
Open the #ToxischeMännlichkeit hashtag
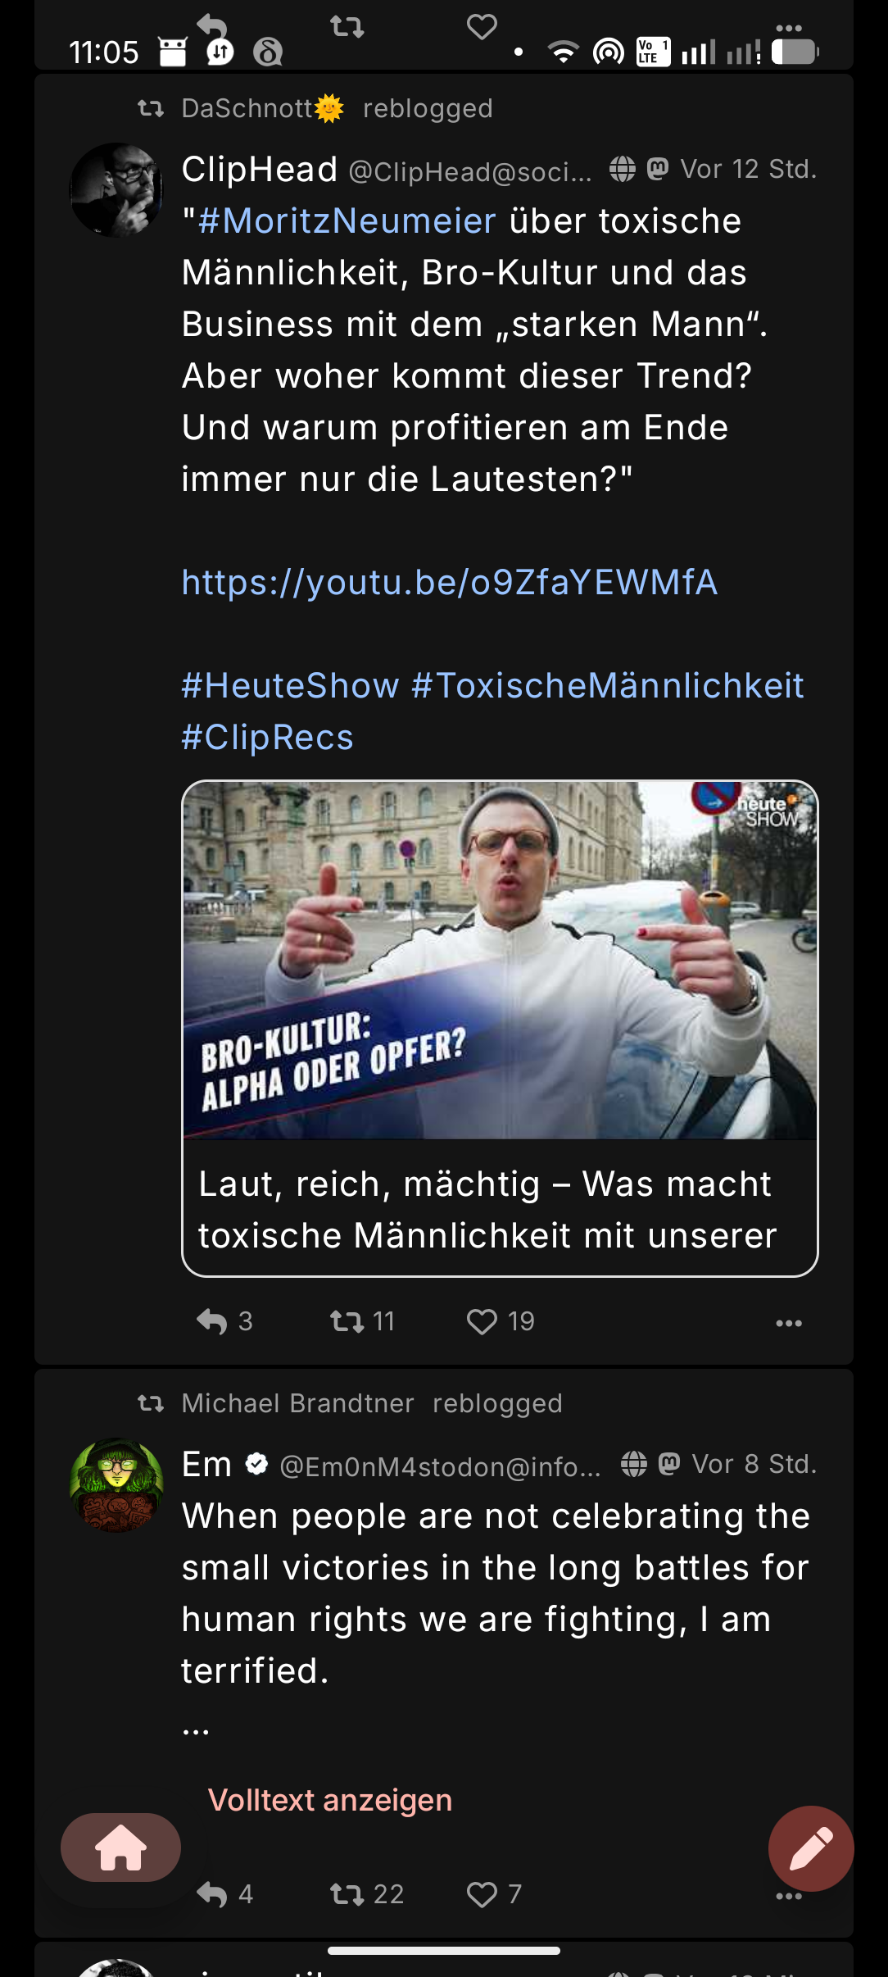[x=607, y=686]
